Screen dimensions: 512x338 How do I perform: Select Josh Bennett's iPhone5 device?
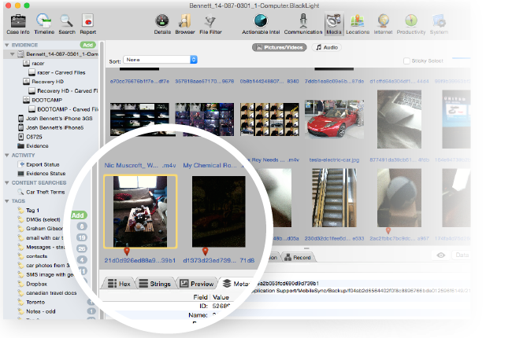[55, 127]
